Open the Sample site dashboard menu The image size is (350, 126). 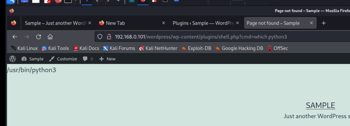click(x=32, y=59)
